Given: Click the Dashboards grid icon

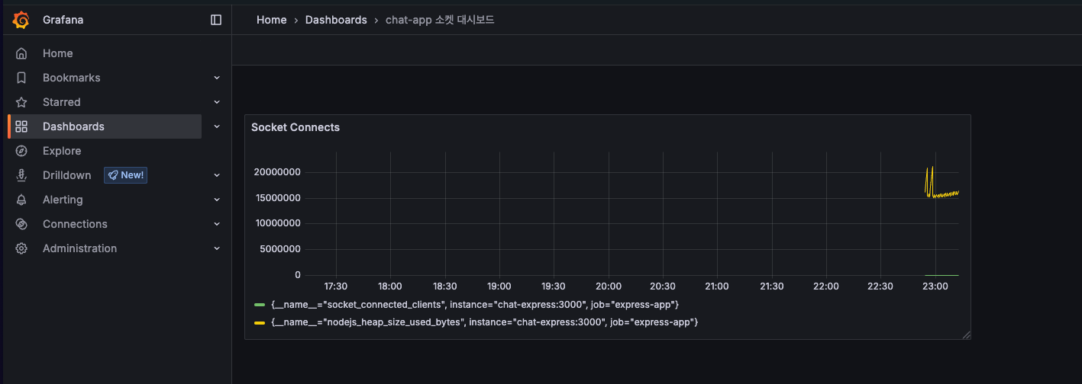Looking at the screenshot, I should 21,126.
